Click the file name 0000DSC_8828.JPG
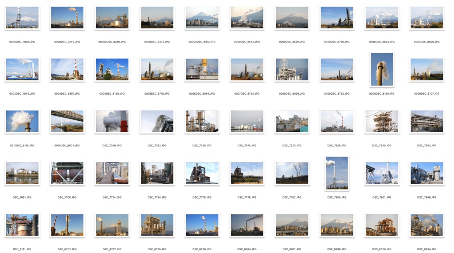454x253 pixels. (427, 42)
